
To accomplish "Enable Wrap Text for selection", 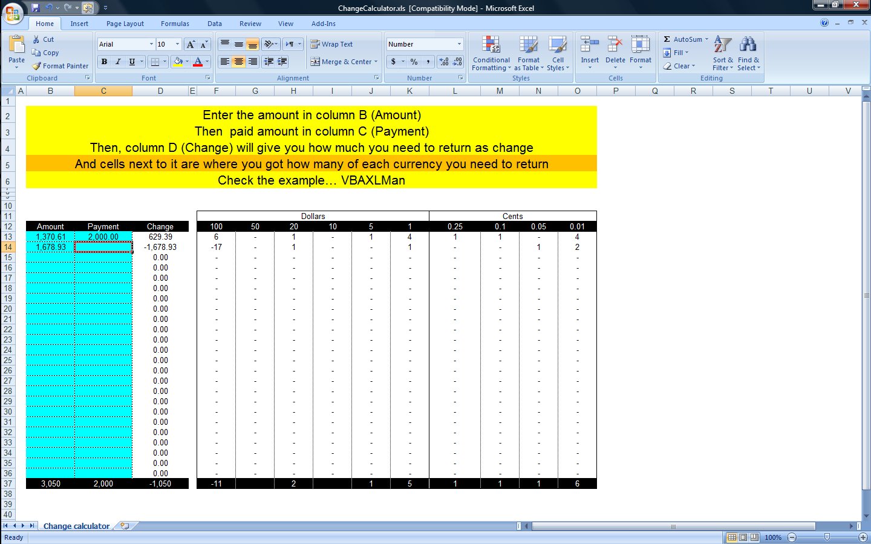I will [x=333, y=44].
